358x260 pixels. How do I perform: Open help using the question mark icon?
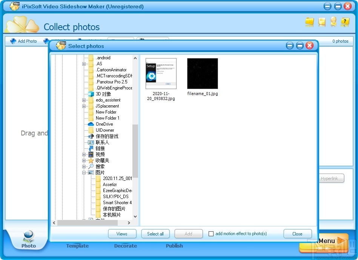(x=345, y=22)
